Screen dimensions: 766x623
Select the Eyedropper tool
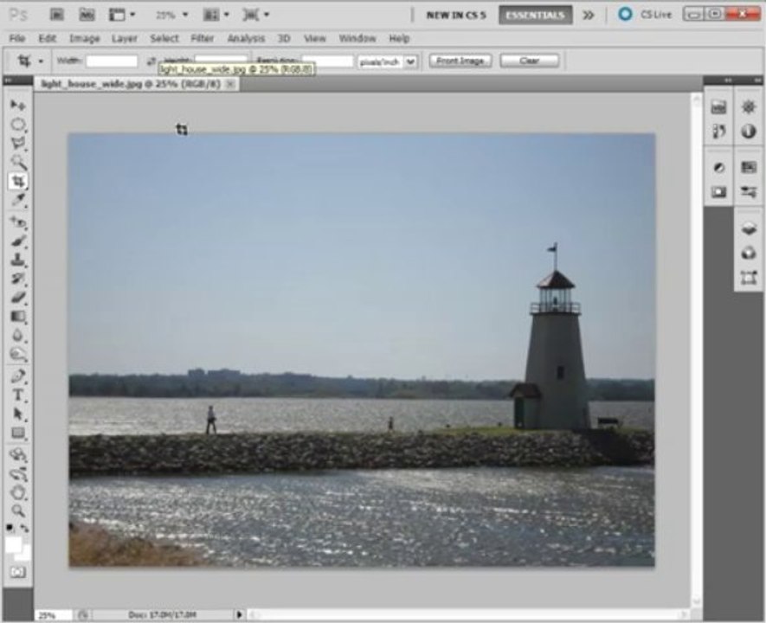(x=18, y=200)
